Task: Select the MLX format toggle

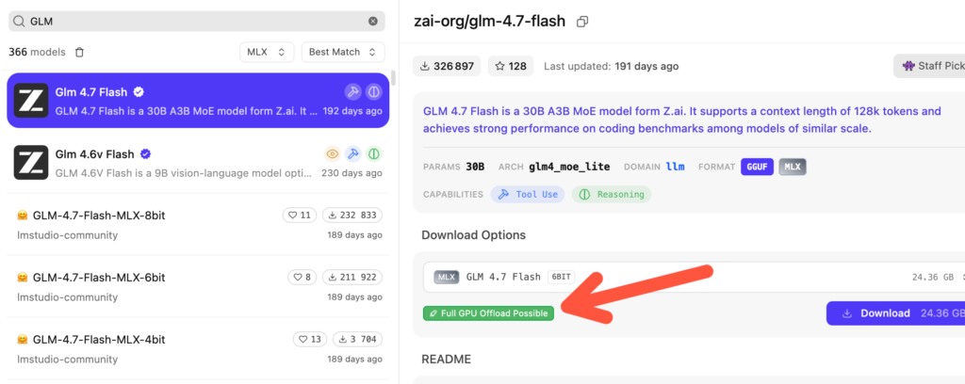Action: 793,167
